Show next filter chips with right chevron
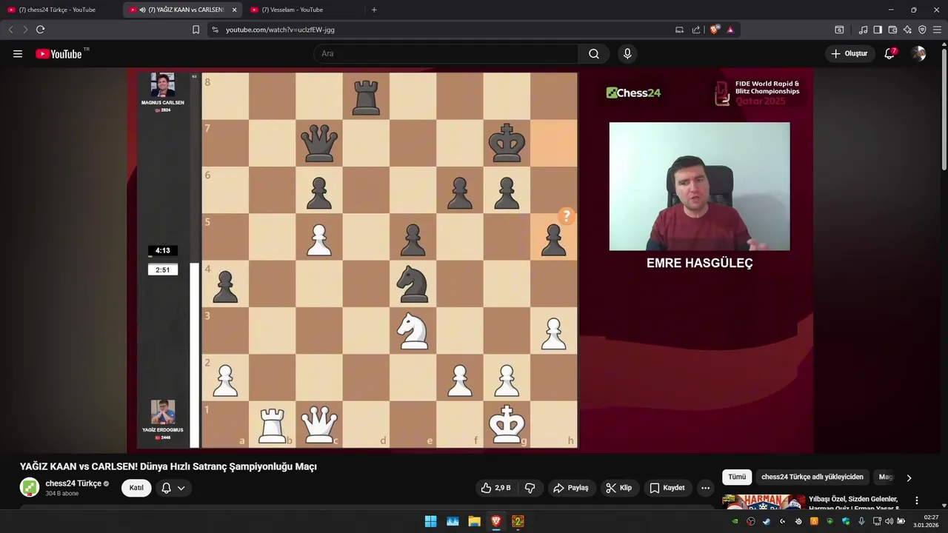948x533 pixels. pyautogui.click(x=909, y=477)
